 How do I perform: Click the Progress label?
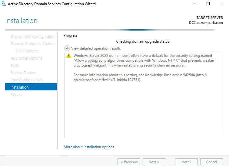[x=71, y=35]
